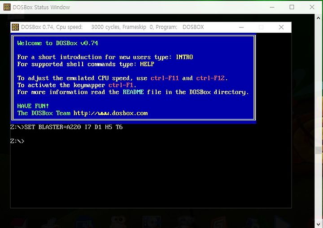Click the pink 'ctrl-F1' keymapper text
Screen dimensions: 323x228
point(121,85)
